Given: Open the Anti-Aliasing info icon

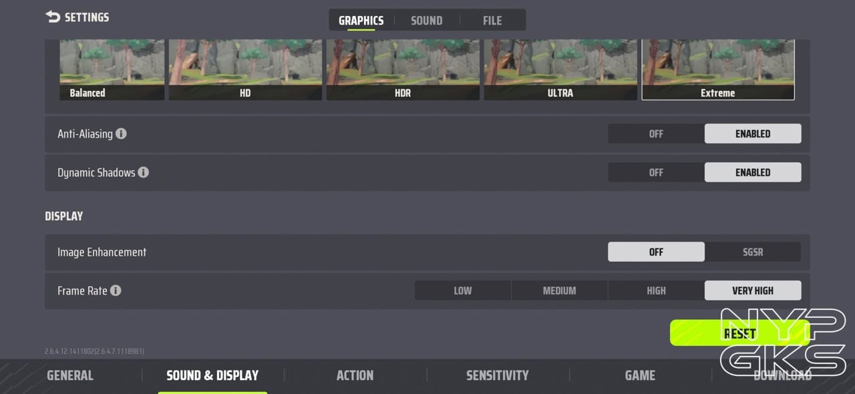Looking at the screenshot, I should tap(121, 134).
